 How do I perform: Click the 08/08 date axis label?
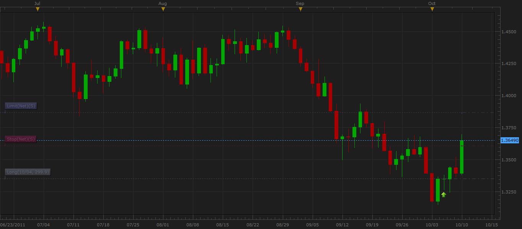(193, 225)
